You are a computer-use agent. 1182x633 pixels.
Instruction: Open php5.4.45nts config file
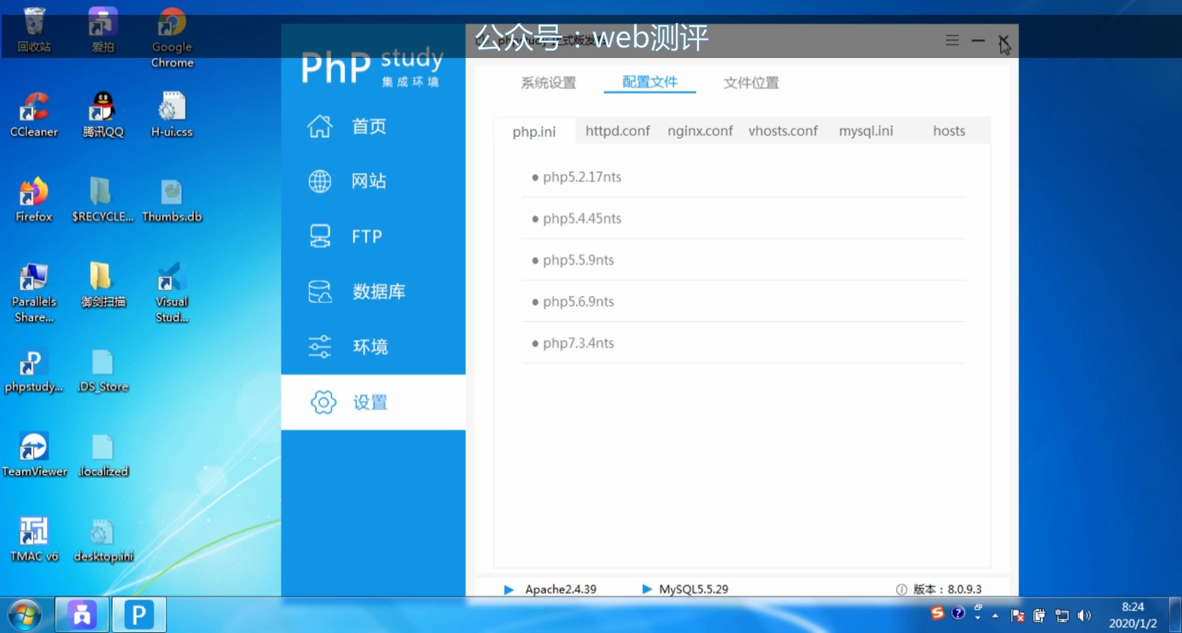tap(743, 219)
